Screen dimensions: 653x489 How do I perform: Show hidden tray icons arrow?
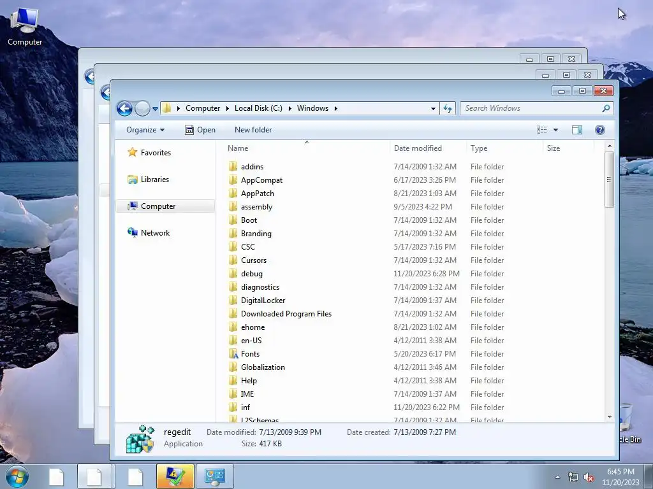tap(557, 477)
